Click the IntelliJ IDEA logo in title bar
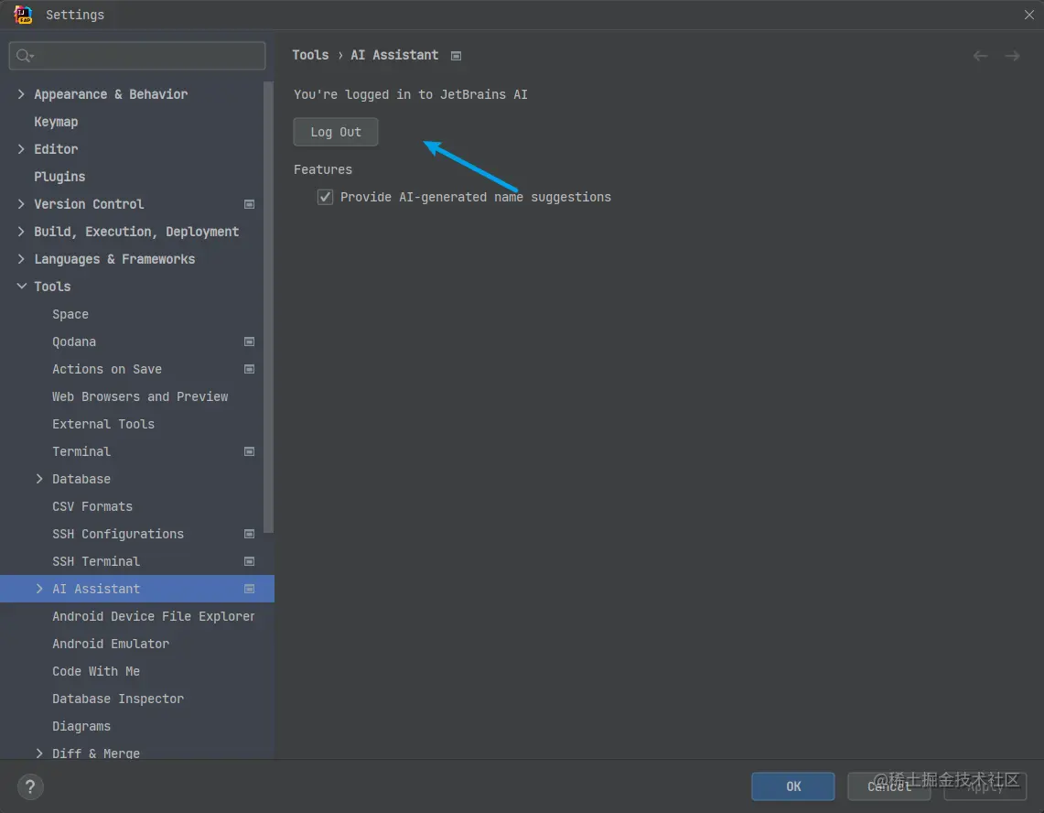 [x=23, y=15]
